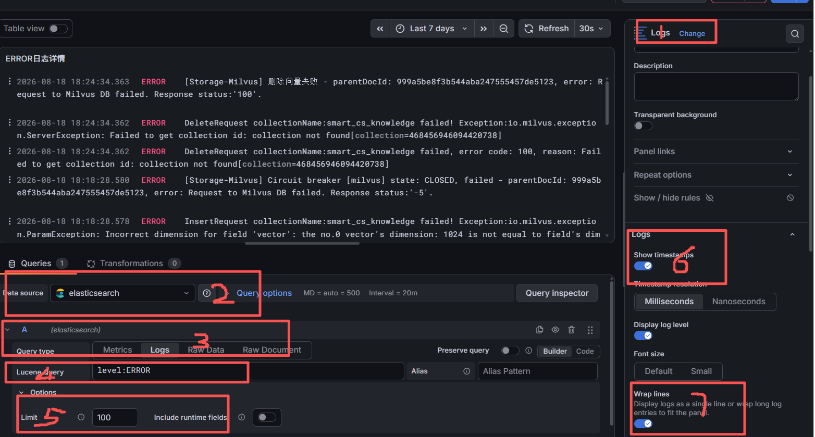Expand the Repeat options section
The image size is (815, 437).
pyautogui.click(x=716, y=175)
